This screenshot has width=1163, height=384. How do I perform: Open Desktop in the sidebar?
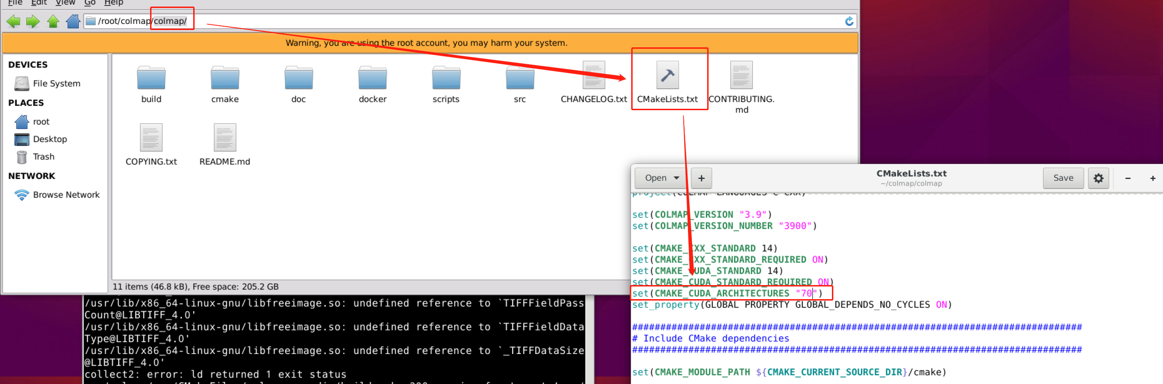click(41, 139)
